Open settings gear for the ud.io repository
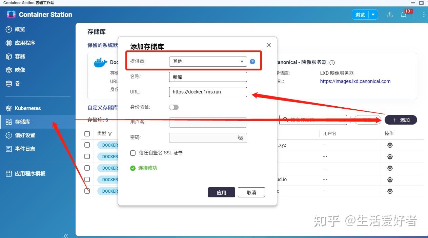The width and height of the screenshot is (428, 238). tap(390, 180)
